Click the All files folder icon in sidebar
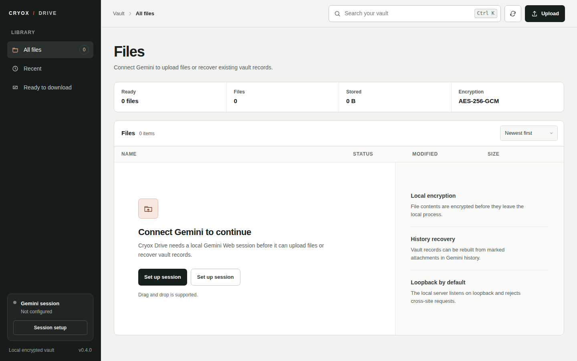This screenshot has height=361, width=577. [x=15, y=50]
